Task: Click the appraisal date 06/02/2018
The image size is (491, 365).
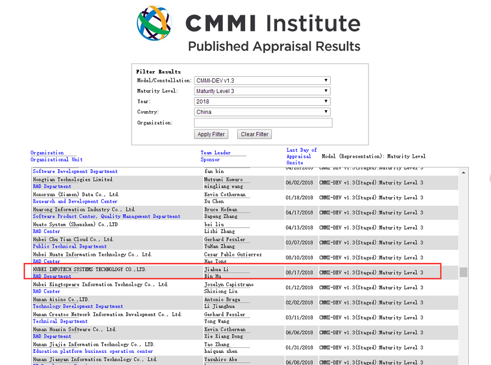Action: click(x=299, y=182)
